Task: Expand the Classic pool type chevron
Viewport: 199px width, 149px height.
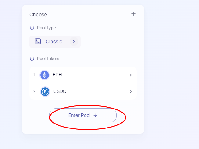Action: tap(74, 41)
